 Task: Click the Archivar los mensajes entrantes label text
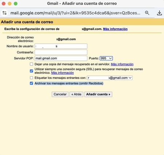coord(69,83)
